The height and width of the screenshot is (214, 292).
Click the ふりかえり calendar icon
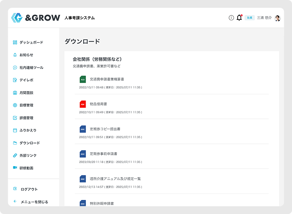(x=15, y=130)
